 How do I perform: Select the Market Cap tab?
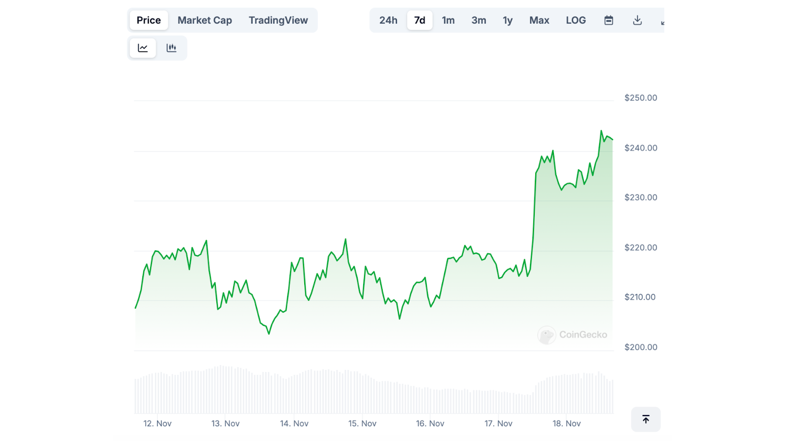205,20
